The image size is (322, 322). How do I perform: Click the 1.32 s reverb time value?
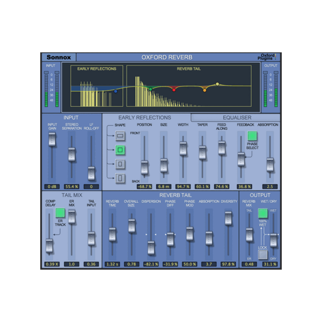(x=112, y=264)
